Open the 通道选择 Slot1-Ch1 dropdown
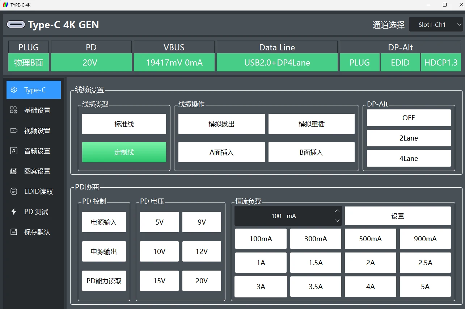Image resolution: width=465 pixels, height=309 pixels. click(x=436, y=25)
